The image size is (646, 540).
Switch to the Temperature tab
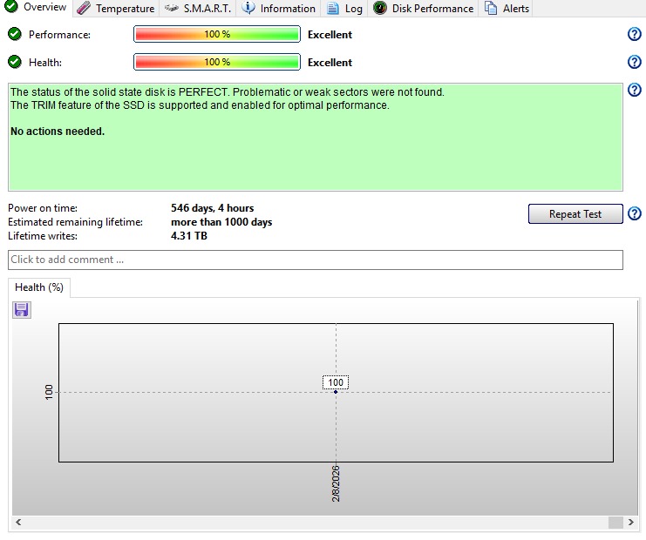coord(115,9)
